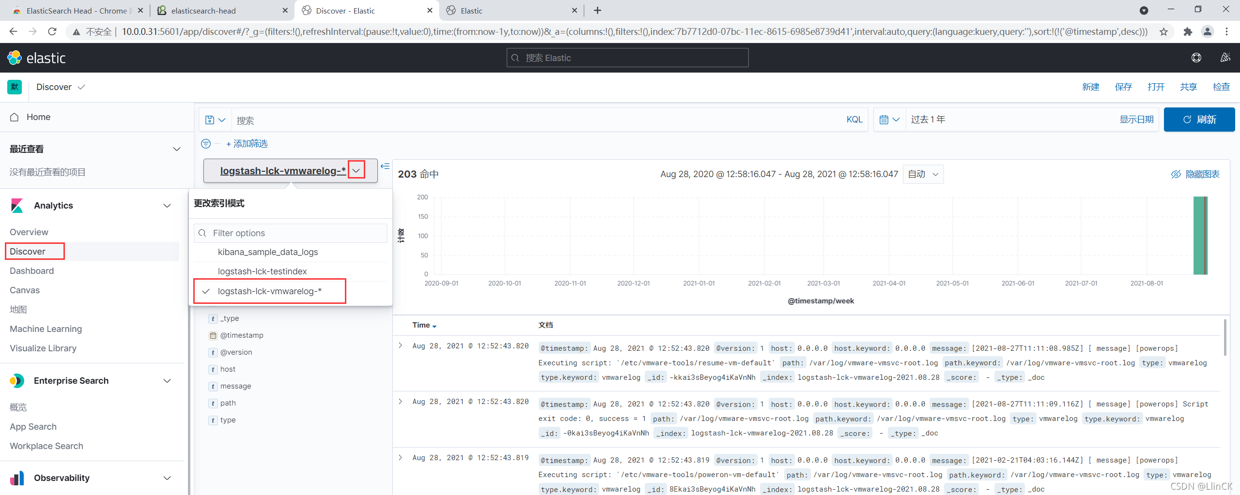Image resolution: width=1240 pixels, height=495 pixels.
Task: Open the calendar quick date menu
Action: (889, 120)
